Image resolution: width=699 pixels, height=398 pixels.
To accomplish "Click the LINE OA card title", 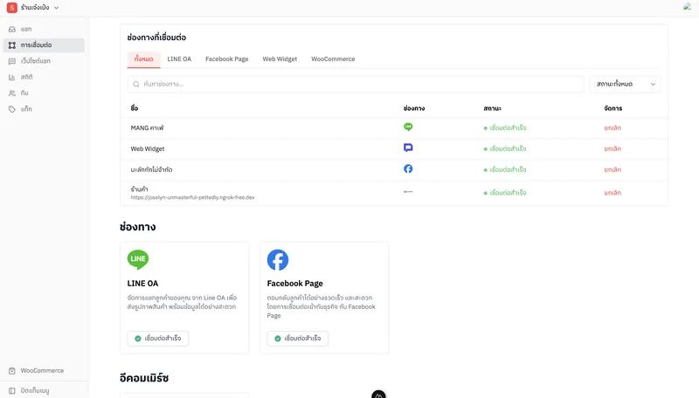I will coord(142,284).
